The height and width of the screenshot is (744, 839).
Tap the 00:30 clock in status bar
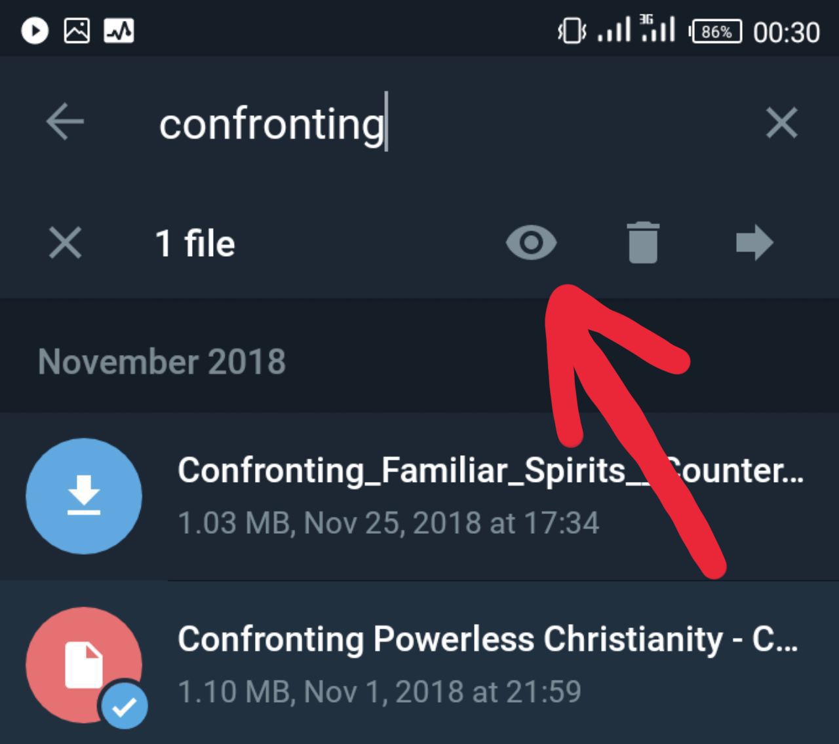786,32
